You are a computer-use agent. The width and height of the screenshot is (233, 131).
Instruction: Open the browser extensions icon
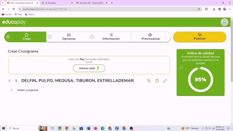click(206, 9)
